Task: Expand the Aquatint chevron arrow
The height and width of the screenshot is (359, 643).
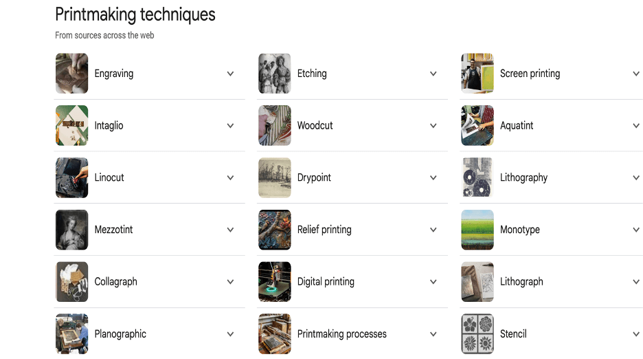Action: coord(636,126)
